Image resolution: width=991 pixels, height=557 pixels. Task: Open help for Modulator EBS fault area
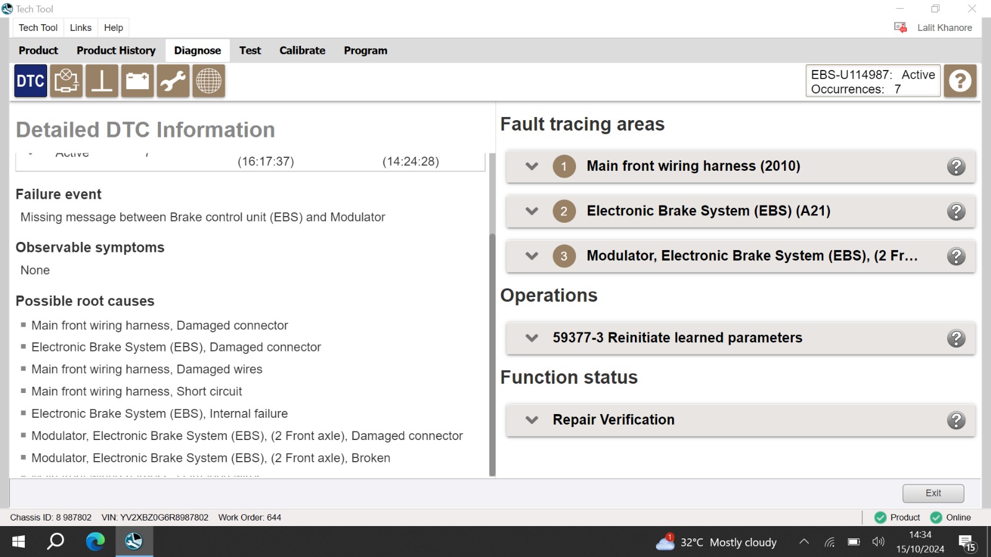coord(956,256)
